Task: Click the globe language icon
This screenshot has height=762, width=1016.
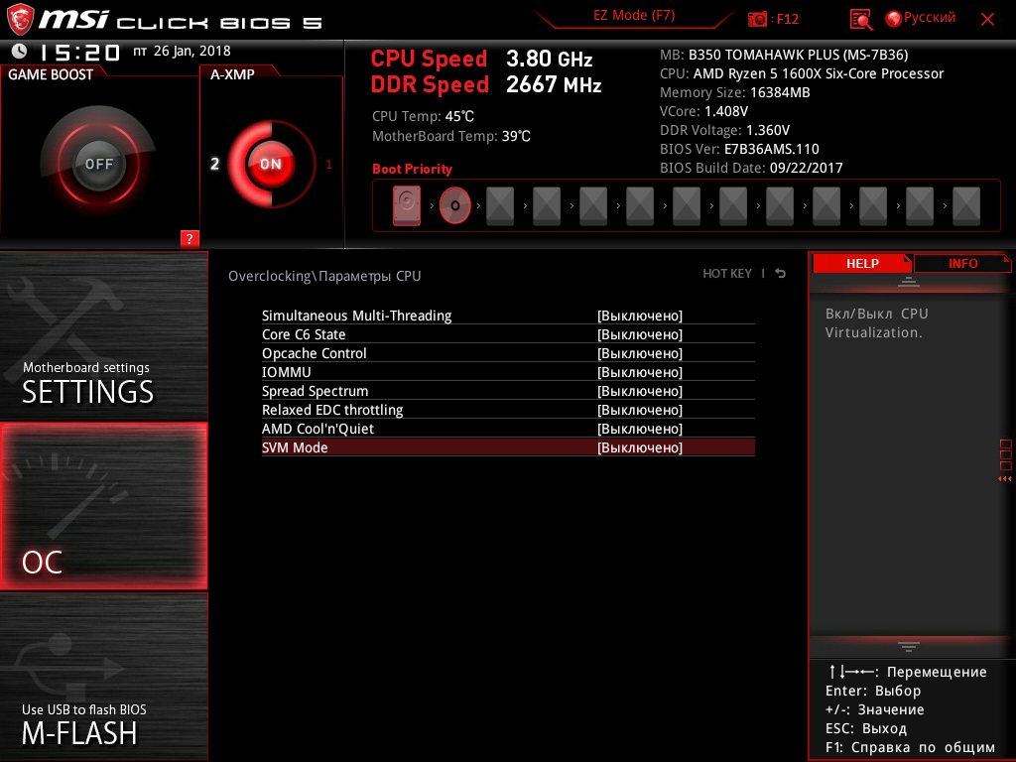Action: pos(894,19)
